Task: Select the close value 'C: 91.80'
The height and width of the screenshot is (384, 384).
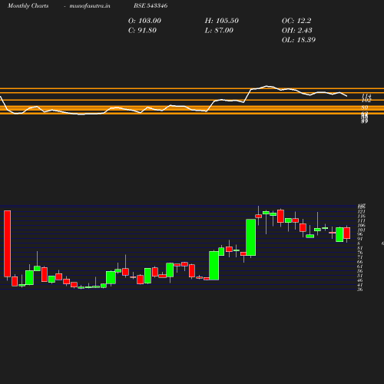Action: click(x=142, y=31)
